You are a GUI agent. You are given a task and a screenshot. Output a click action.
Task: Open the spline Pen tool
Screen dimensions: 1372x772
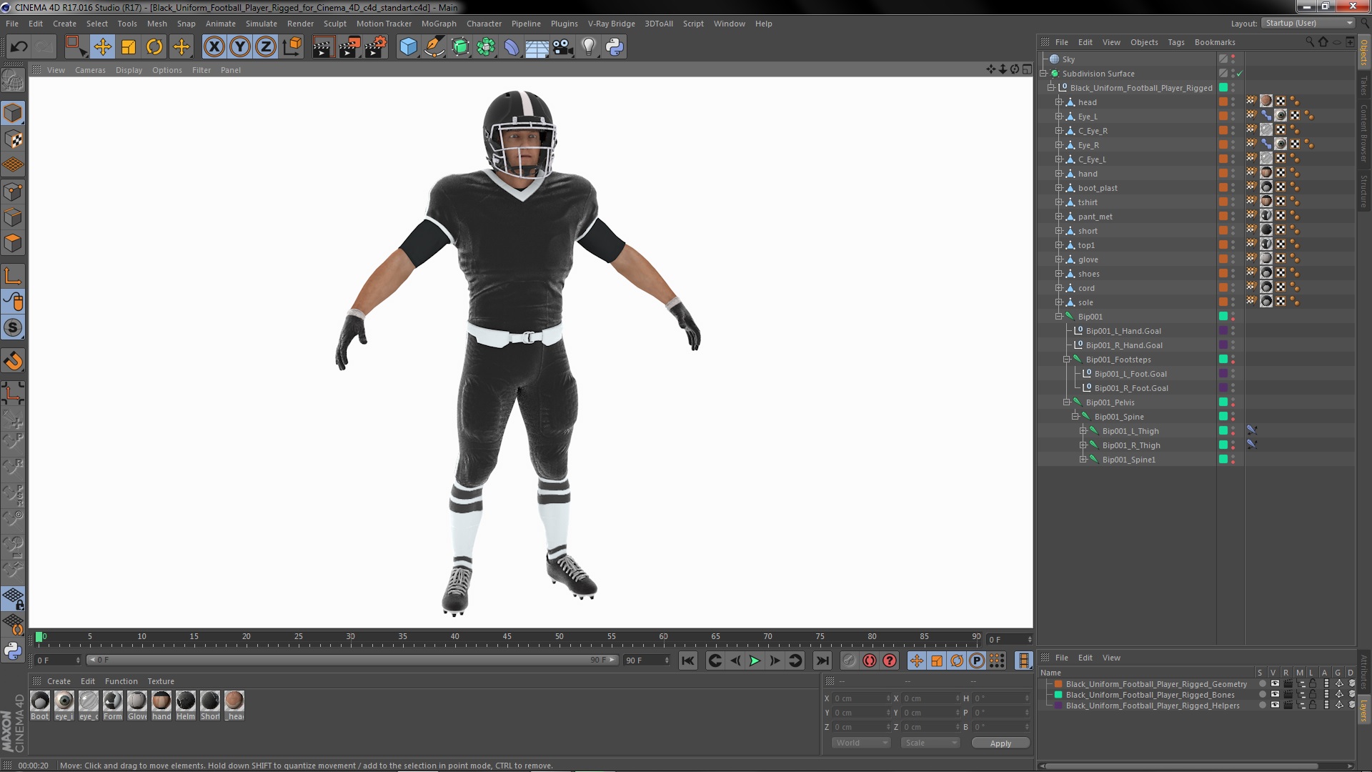click(434, 47)
